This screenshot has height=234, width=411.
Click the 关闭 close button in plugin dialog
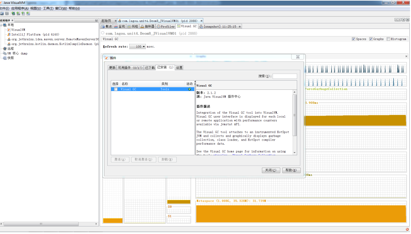[x=271, y=170]
